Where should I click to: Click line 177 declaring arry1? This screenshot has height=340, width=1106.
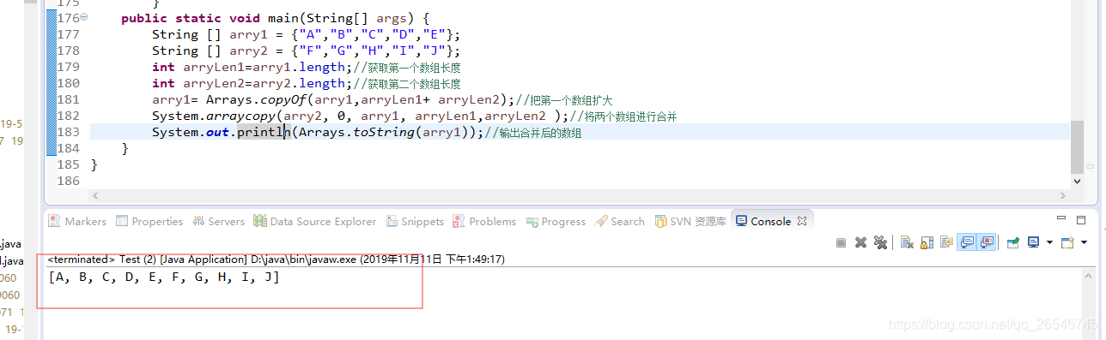point(307,35)
